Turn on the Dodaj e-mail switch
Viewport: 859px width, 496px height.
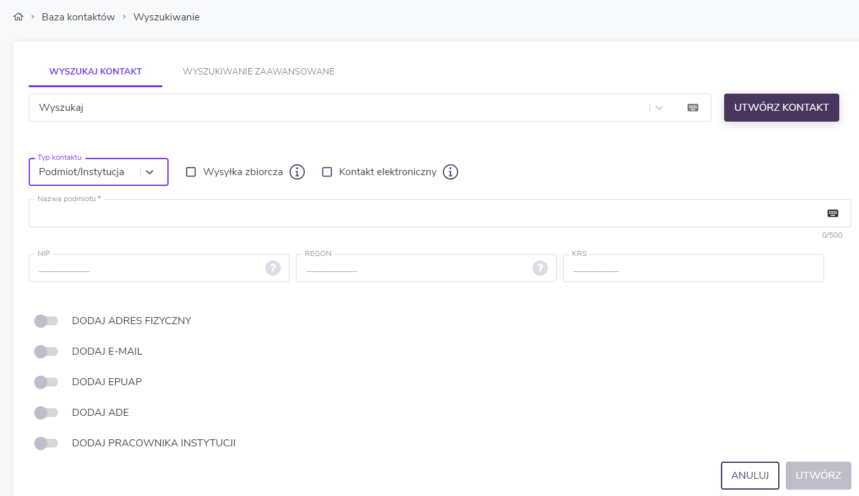pos(46,351)
